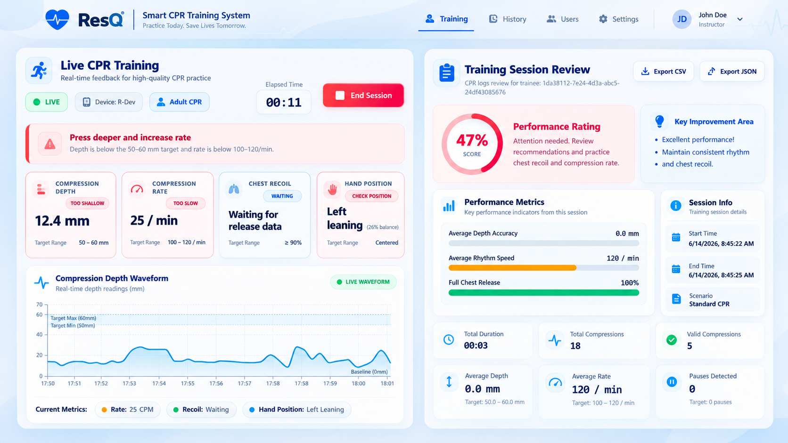Image resolution: width=788 pixels, height=443 pixels.
Task: Click the Hand Position hand icon
Action: coord(333,189)
